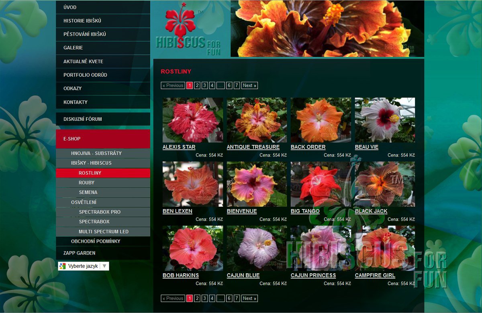Navigate to Historie ibišků
Image resolution: width=482 pixels, height=313 pixels.
point(82,21)
